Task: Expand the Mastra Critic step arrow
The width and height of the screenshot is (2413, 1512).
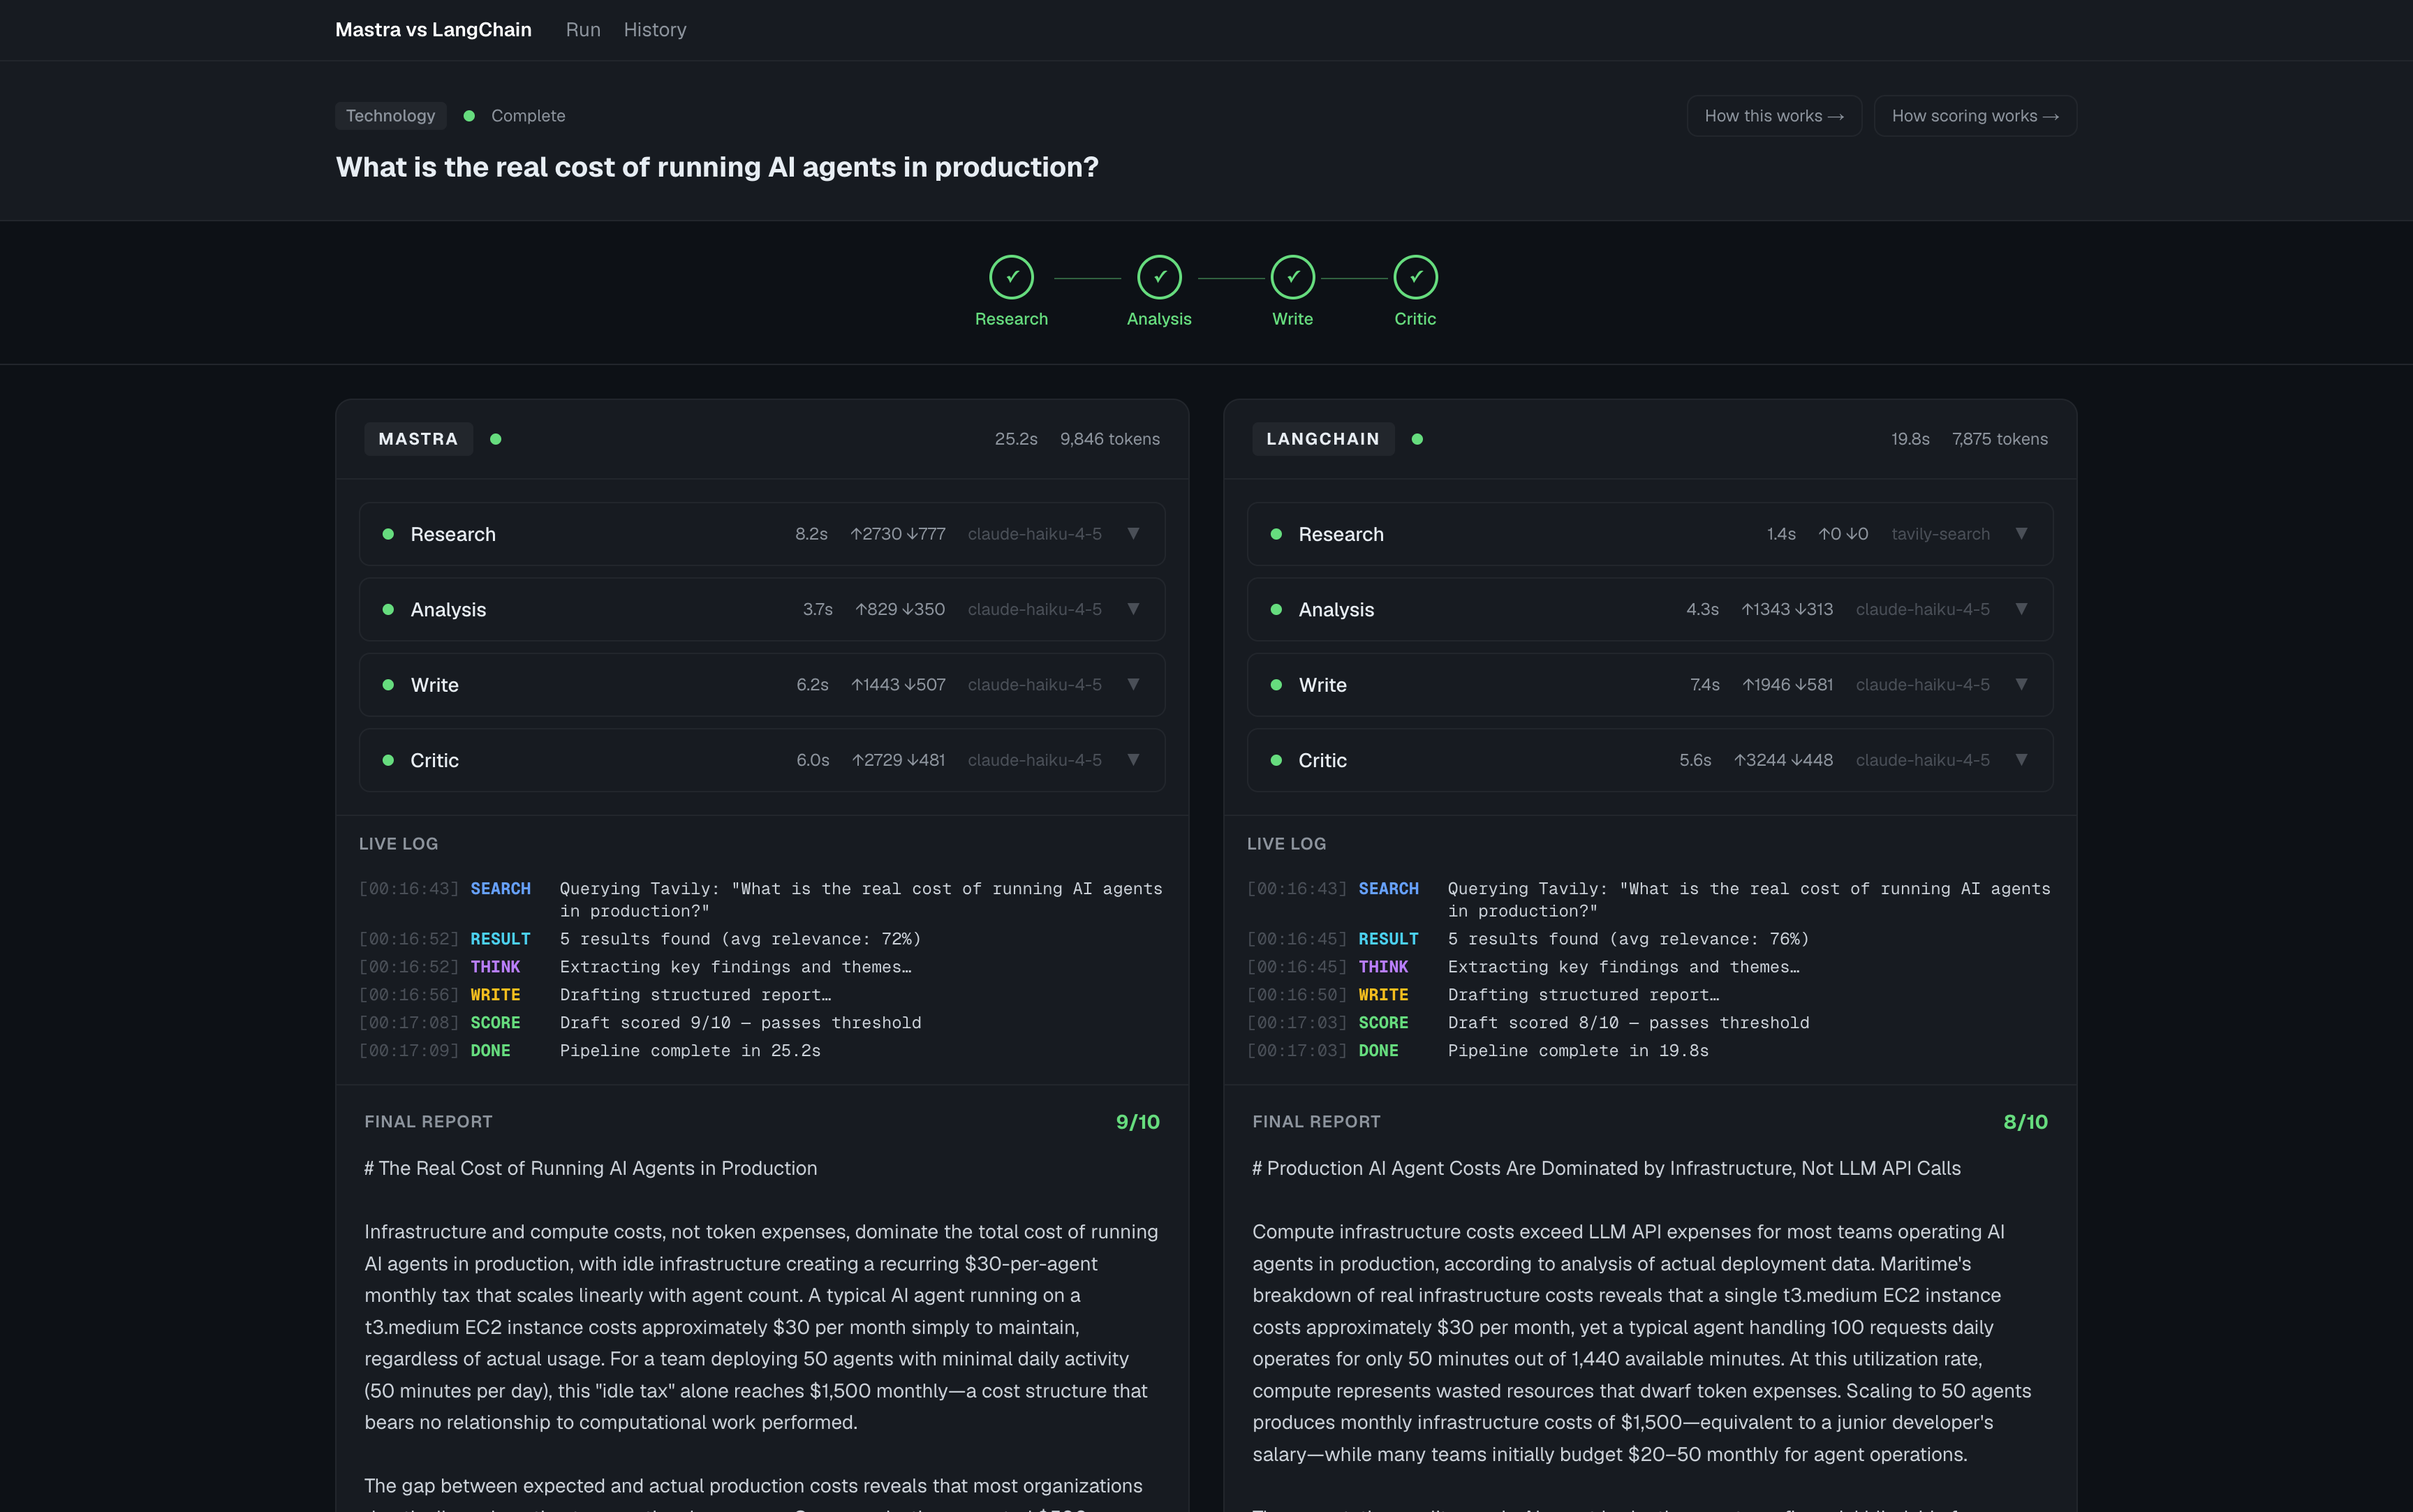Action: tap(1133, 759)
